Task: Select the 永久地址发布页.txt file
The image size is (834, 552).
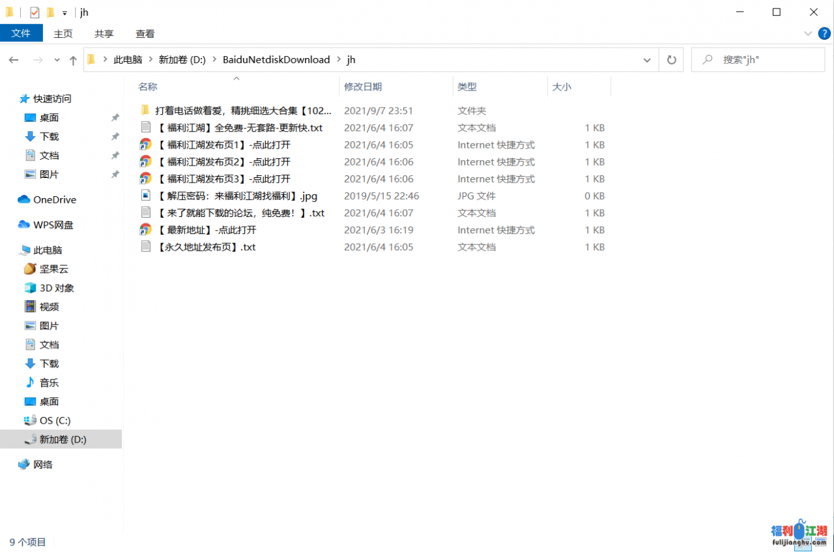Action: 205,247
